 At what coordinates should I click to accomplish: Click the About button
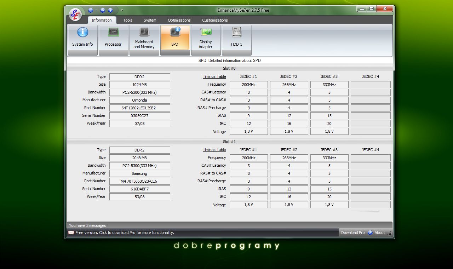coord(380,233)
